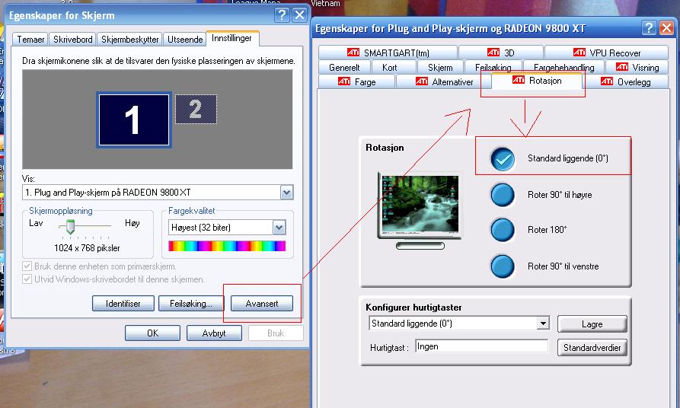
Task: Select monitor 1 icon in display layout
Action: (x=133, y=120)
